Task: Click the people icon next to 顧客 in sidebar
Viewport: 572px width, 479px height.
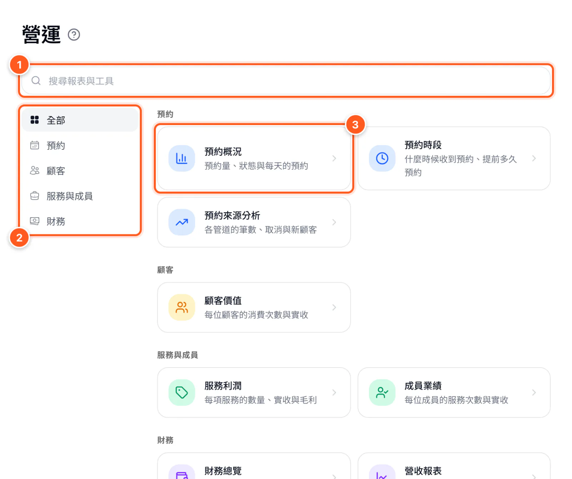Action: 35,171
